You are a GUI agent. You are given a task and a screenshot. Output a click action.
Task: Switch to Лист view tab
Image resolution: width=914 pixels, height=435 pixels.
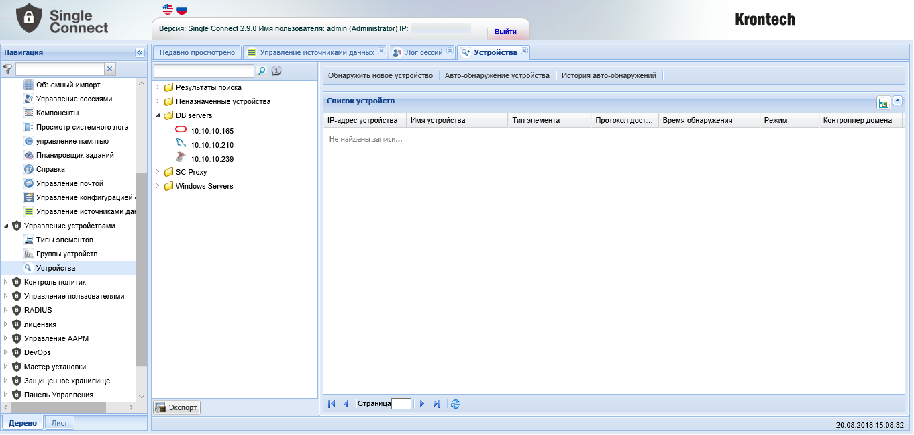(60, 423)
